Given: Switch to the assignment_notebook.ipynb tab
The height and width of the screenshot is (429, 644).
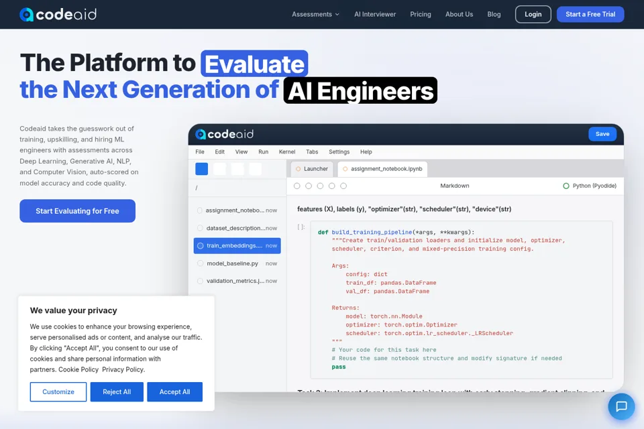Looking at the screenshot, I should (x=382, y=169).
